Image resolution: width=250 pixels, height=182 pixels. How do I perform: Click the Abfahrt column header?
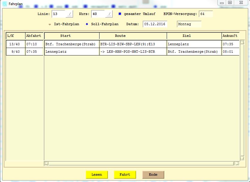pyautogui.click(x=34, y=36)
